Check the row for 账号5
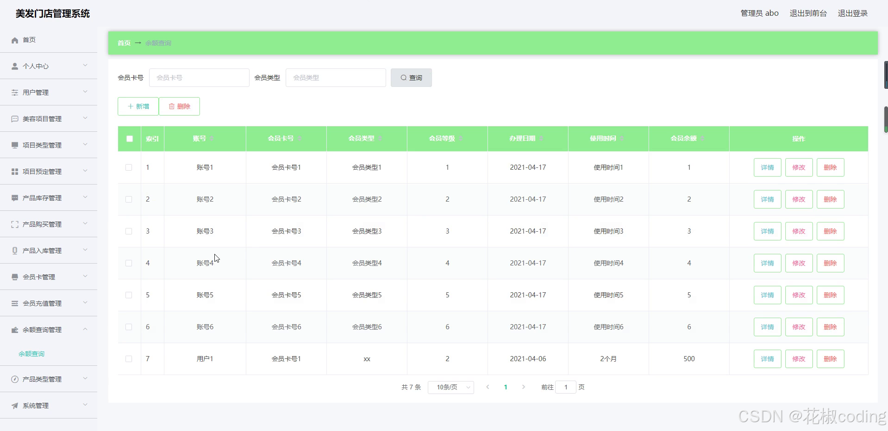 (129, 295)
